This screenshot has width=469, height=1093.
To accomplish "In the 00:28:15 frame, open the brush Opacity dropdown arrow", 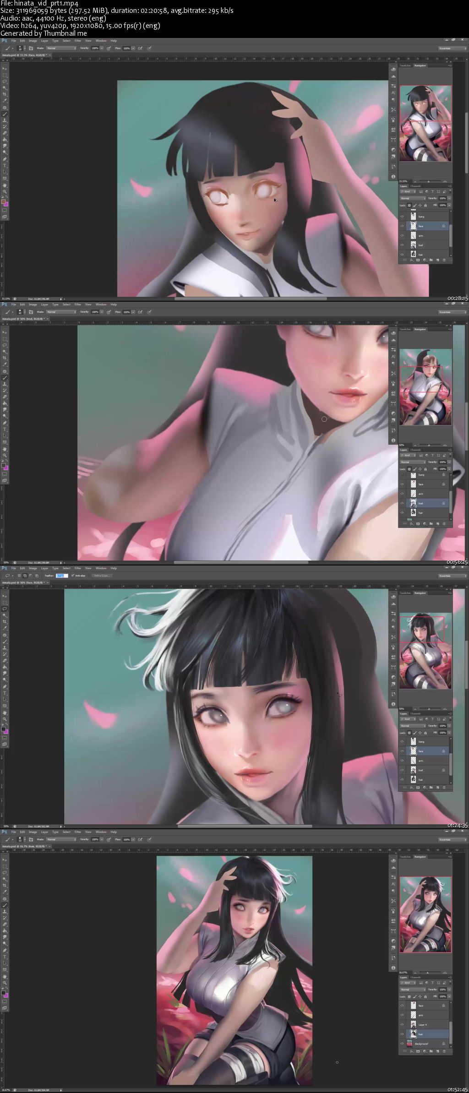I will [x=102, y=48].
